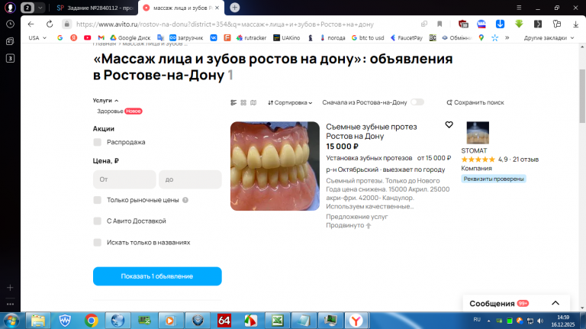The height and width of the screenshot is (329, 586).
Task: Enable Только рыночные цены checkbox
Action: pos(97,200)
